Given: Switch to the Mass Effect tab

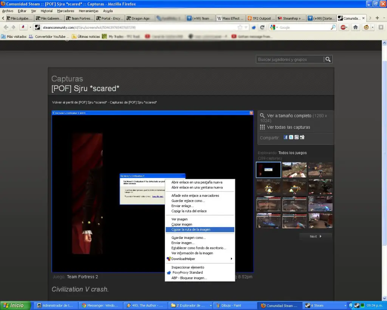Looking at the screenshot, I should (x=230, y=18).
